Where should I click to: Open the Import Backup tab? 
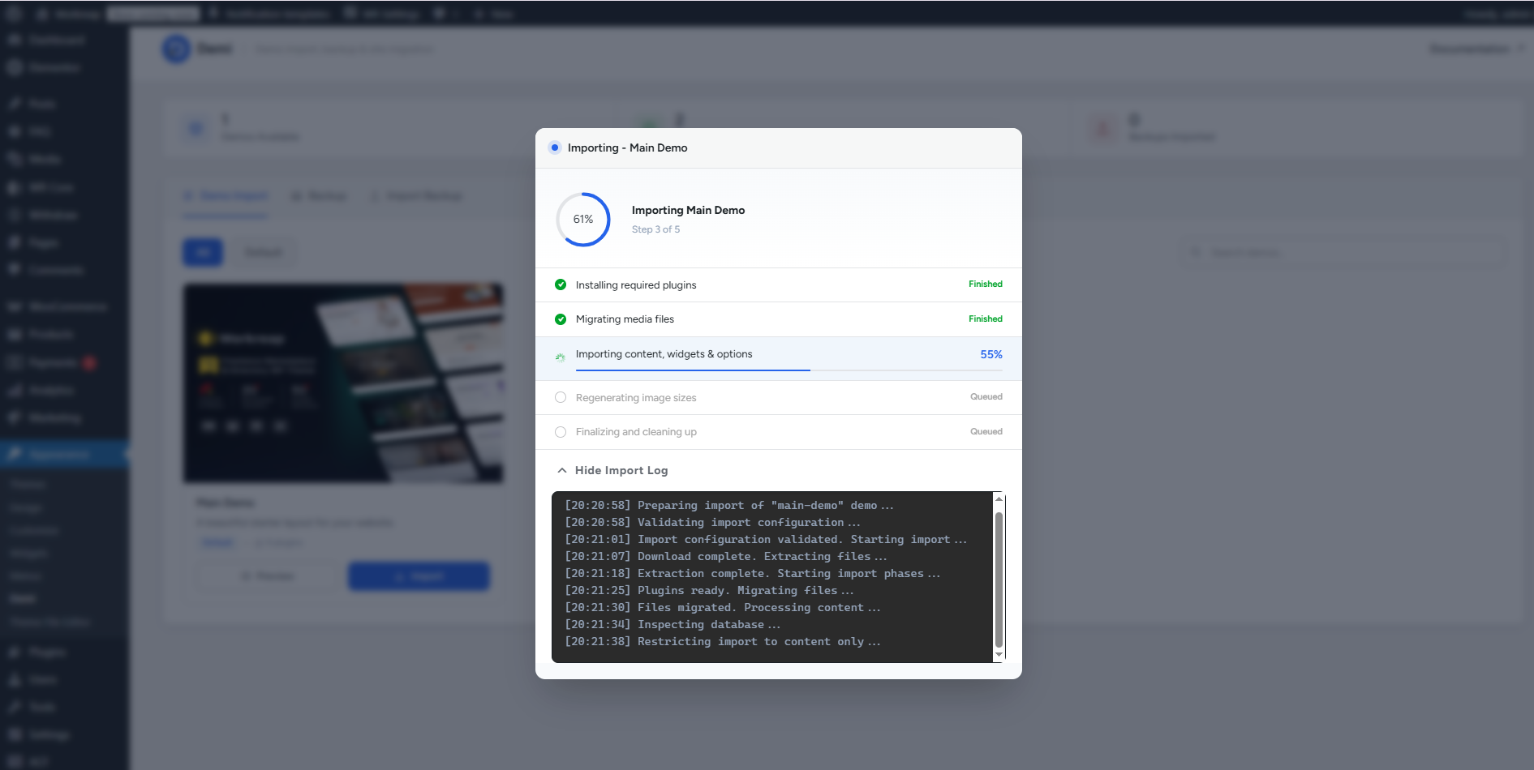click(417, 196)
